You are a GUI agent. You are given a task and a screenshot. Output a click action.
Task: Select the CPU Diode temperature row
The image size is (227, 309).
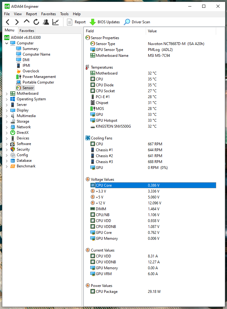153,85
